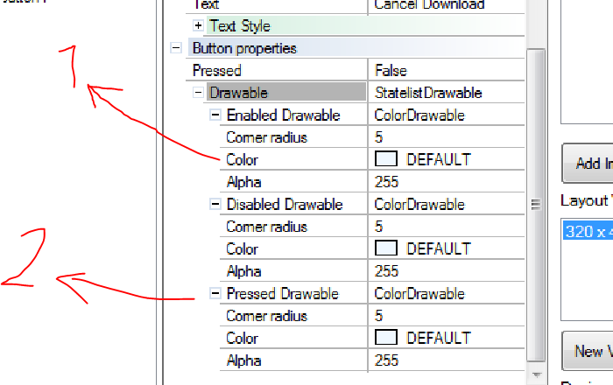This screenshot has height=385, width=613.
Task: Click the Enabled Drawable color swatch
Action: 386,160
